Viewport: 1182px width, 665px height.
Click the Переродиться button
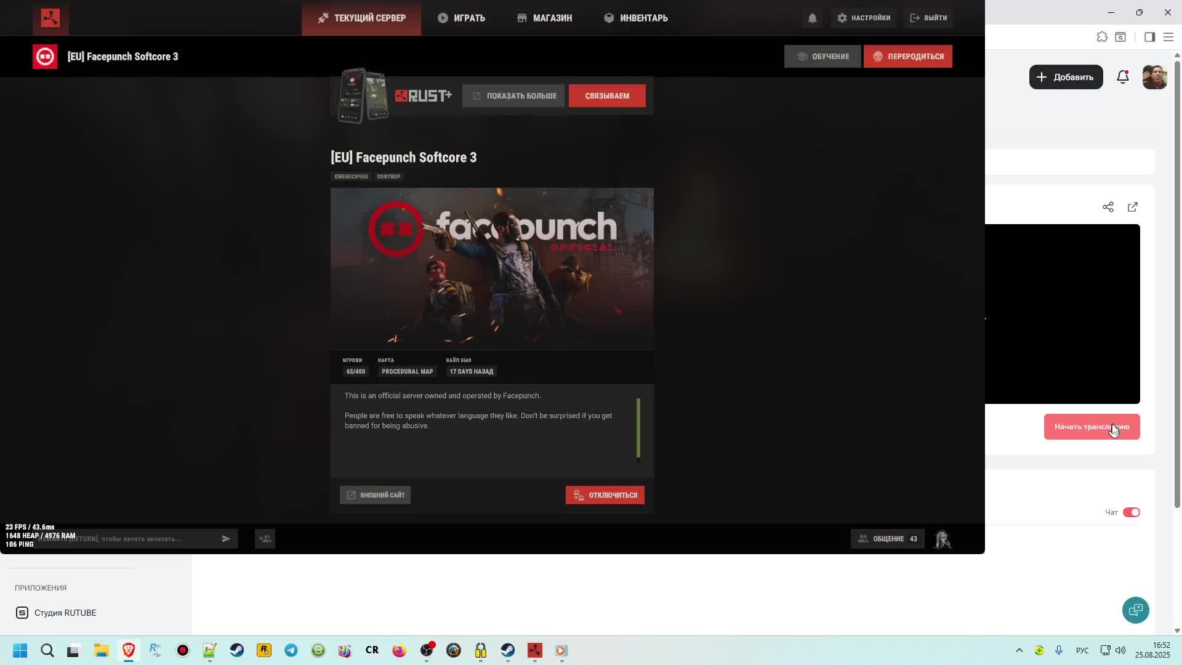[x=907, y=56]
